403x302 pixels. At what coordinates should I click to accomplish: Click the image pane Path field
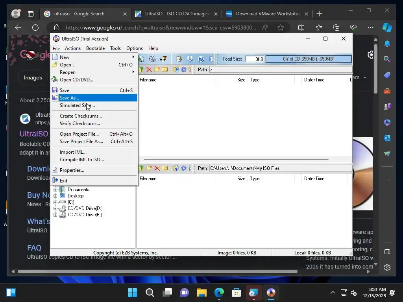pyautogui.click(x=281, y=70)
